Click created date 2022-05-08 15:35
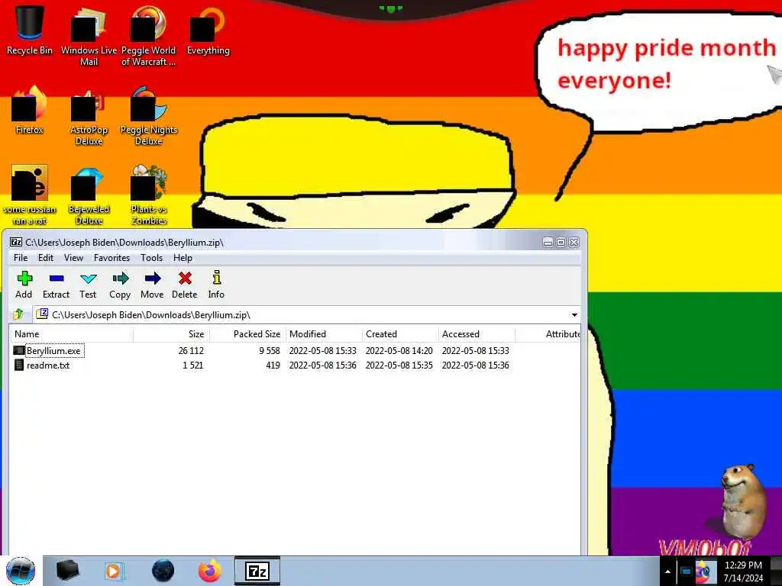This screenshot has width=782, height=586. (x=399, y=365)
